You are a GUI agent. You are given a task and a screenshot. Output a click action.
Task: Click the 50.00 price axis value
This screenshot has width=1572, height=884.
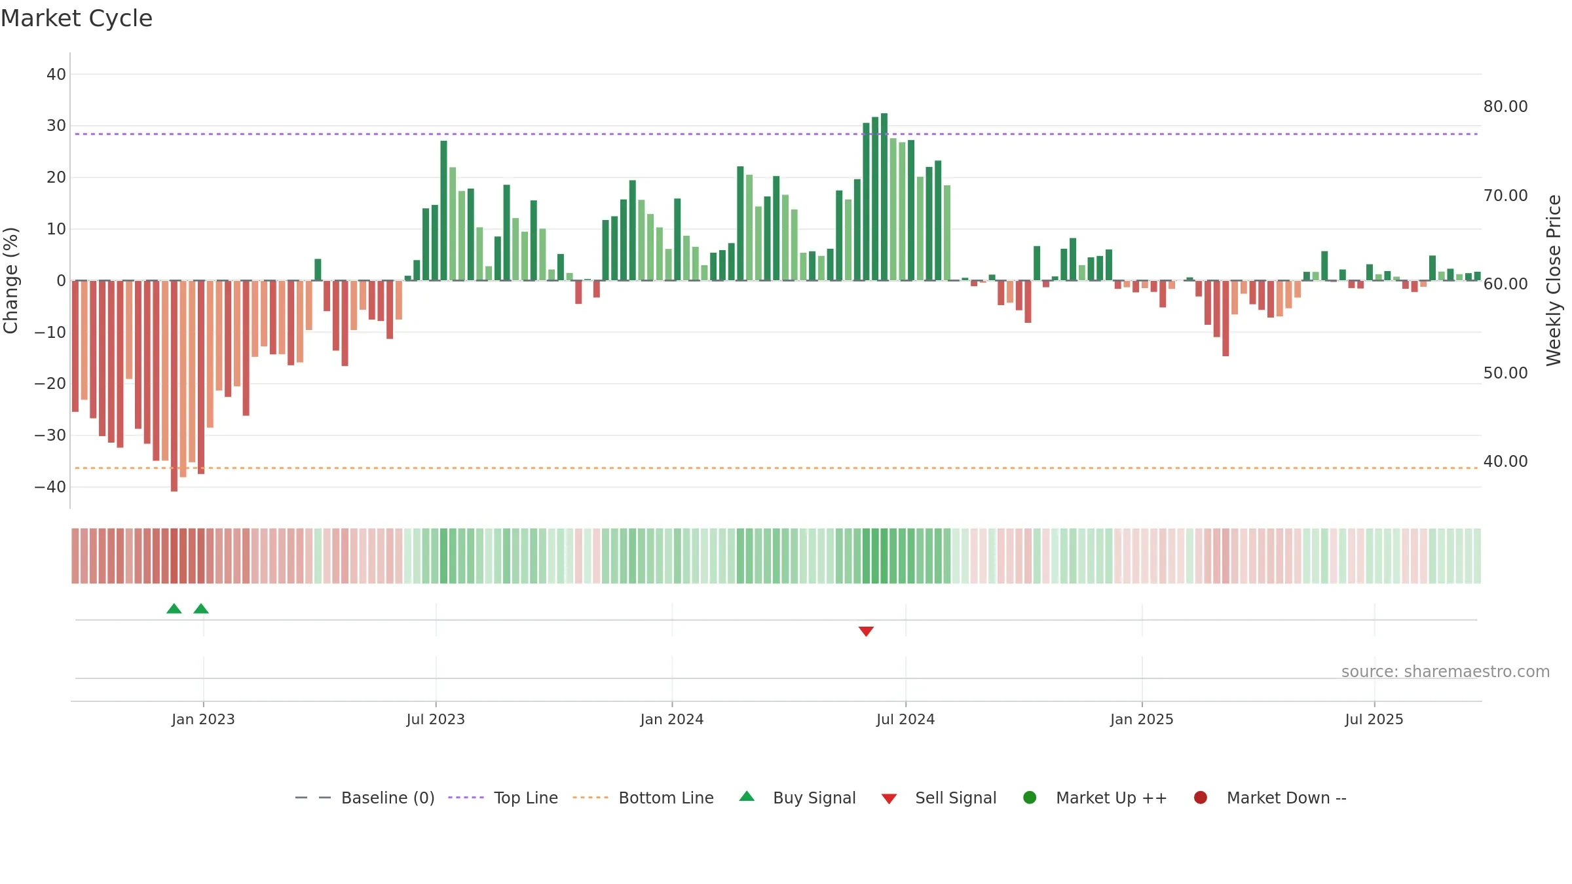tap(1505, 373)
